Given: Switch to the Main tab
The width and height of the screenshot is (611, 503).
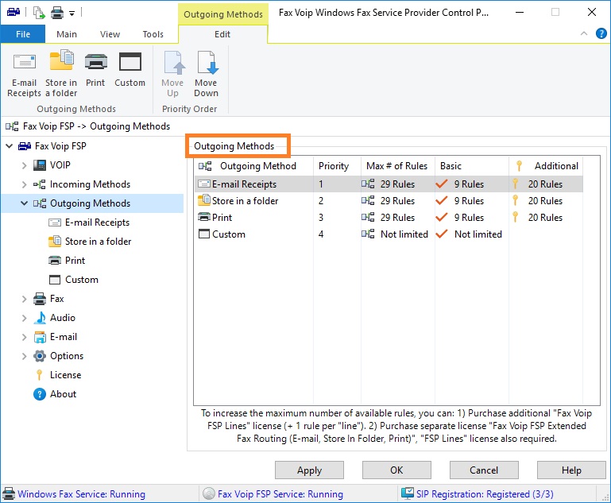Looking at the screenshot, I should click(x=67, y=34).
